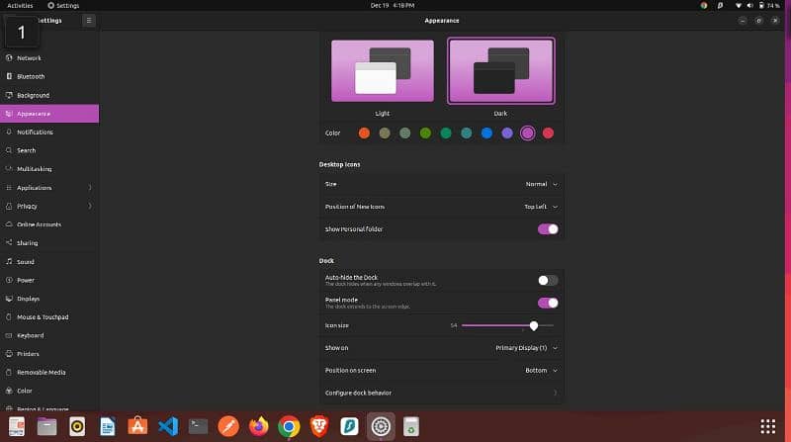Enable Auto-hide the Dock

tap(547, 281)
